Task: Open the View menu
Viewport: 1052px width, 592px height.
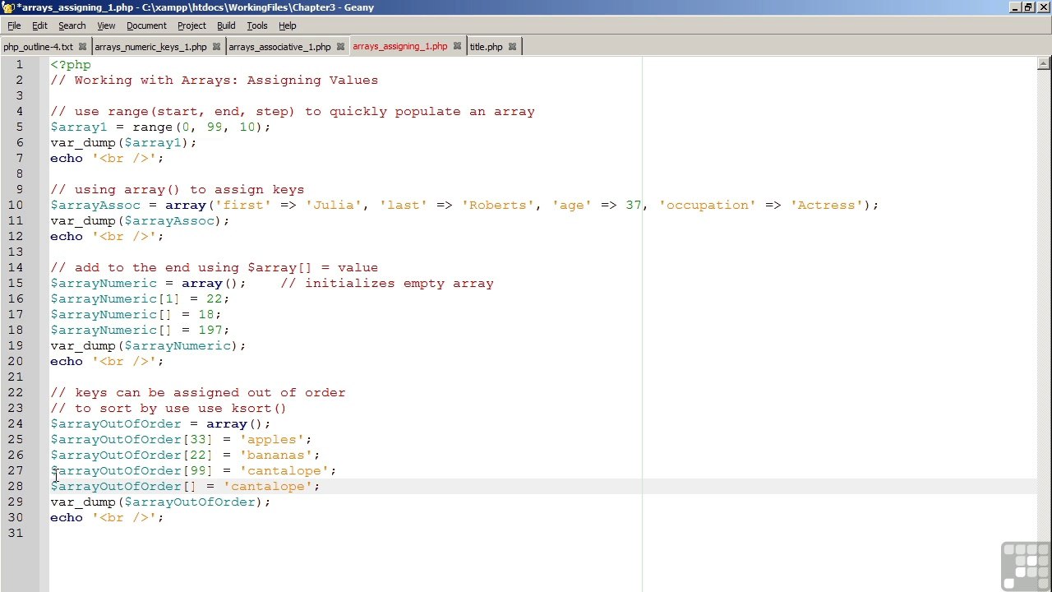Action: [106, 25]
